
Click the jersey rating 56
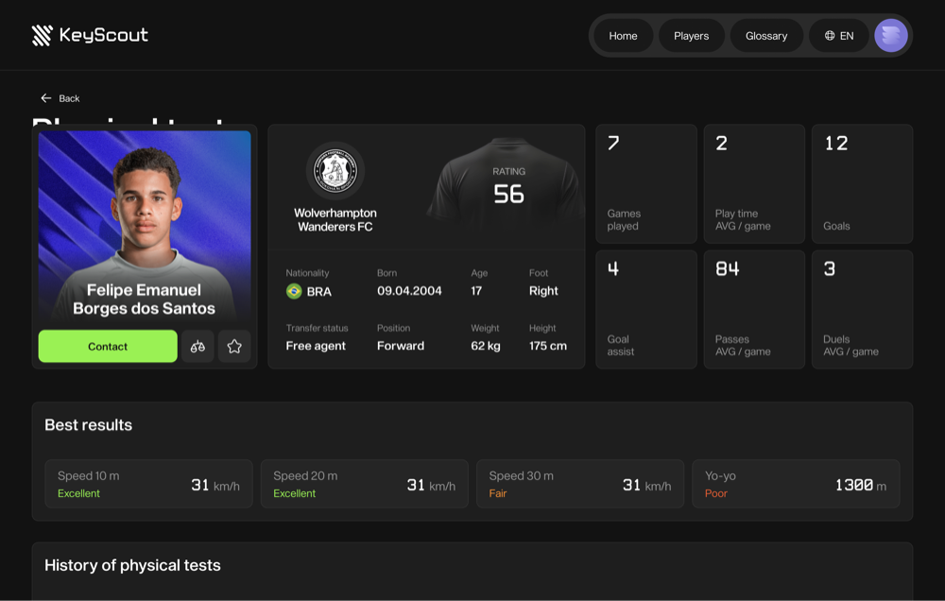pos(508,194)
